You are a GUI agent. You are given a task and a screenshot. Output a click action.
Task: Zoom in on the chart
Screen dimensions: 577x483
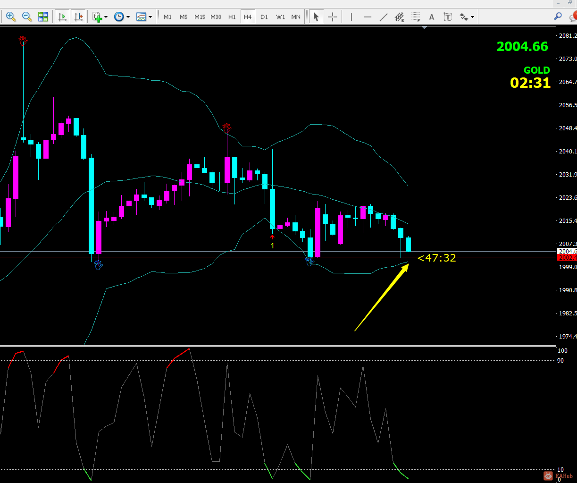(x=11, y=17)
